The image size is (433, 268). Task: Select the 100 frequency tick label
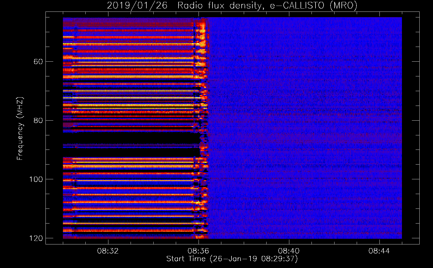pos(36,179)
